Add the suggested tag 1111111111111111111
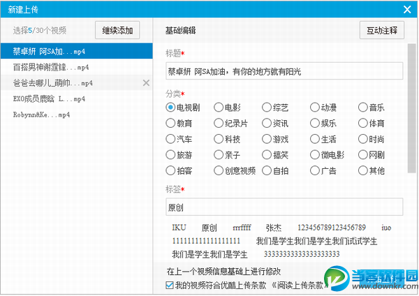Screen dimensions: 419x296 pos(206,241)
